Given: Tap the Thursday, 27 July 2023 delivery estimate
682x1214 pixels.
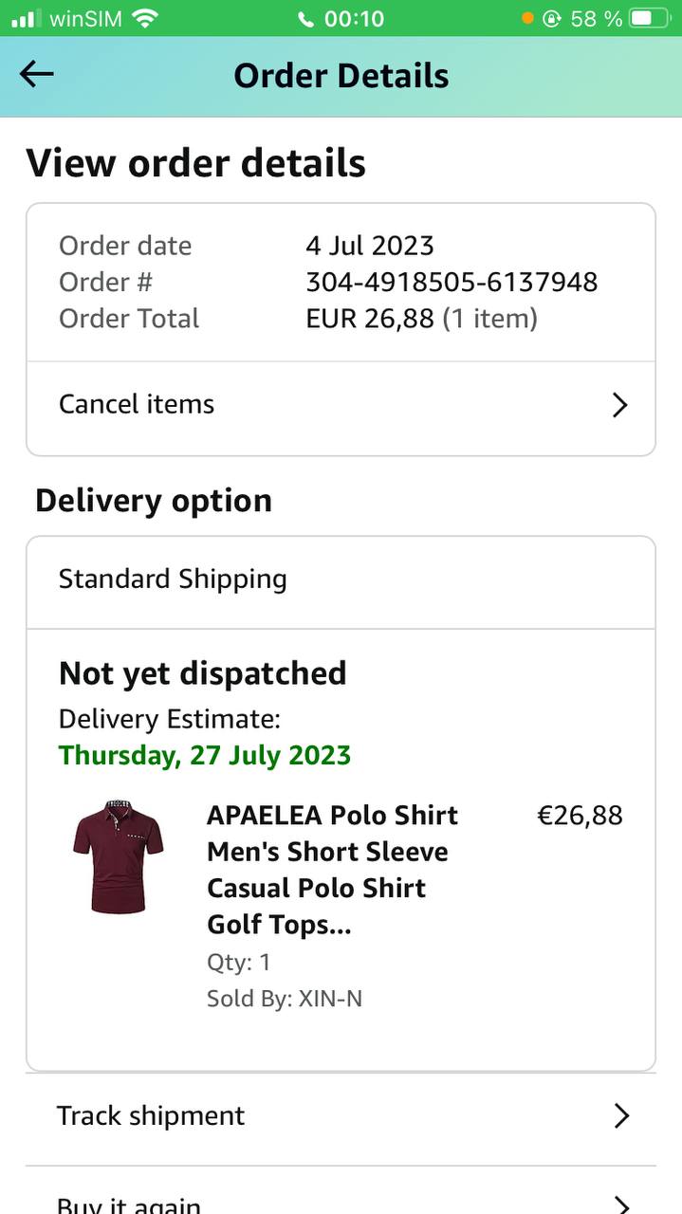Looking at the screenshot, I should point(205,756).
